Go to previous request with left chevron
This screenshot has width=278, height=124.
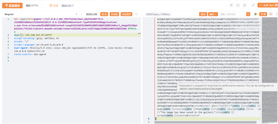pos(77,14)
